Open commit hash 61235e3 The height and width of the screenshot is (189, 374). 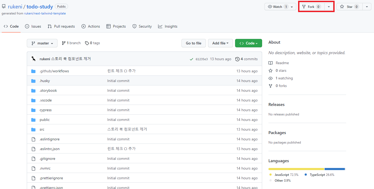201,59
